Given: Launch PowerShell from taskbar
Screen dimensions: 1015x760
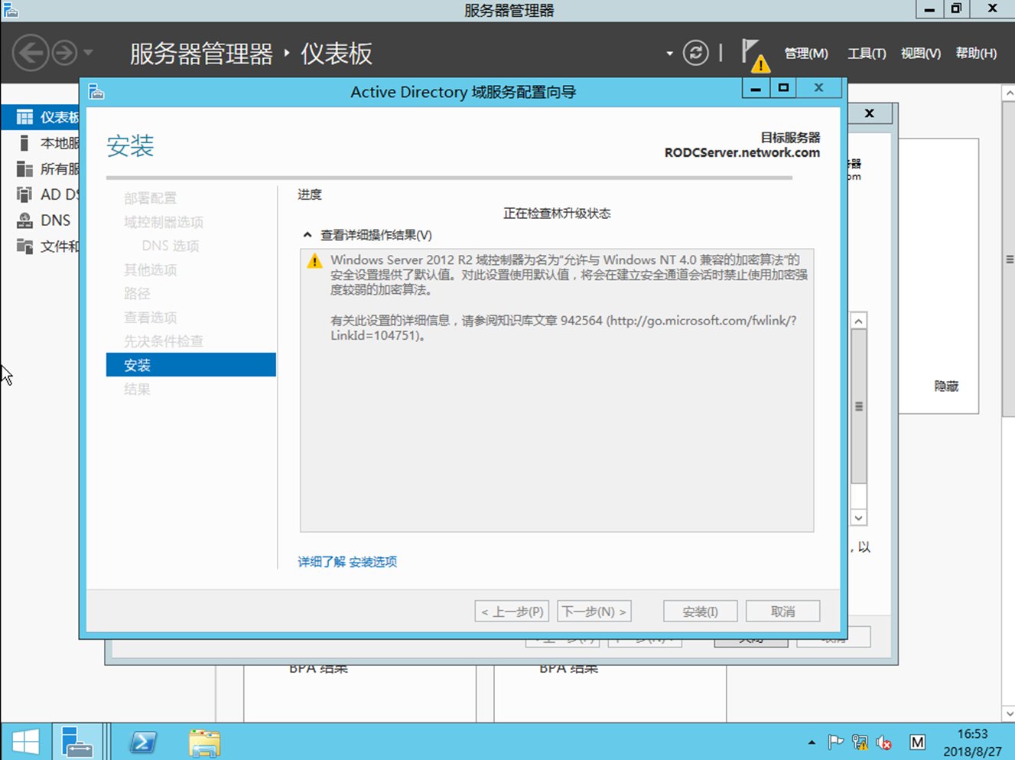Looking at the screenshot, I should pos(143,742).
